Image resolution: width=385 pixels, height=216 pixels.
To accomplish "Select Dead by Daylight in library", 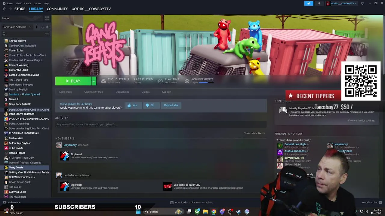I will click(x=19, y=89).
